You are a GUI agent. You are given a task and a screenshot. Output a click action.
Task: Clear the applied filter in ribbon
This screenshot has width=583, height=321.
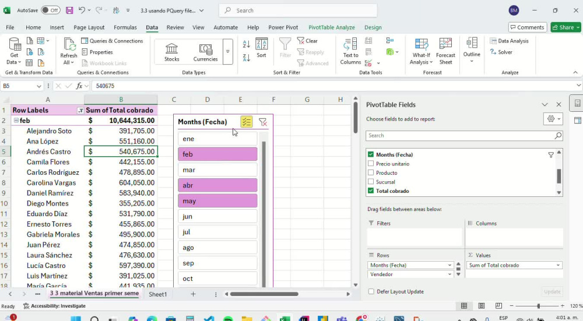tap(307, 41)
